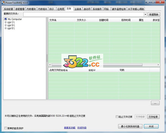Open the 关于和爱心捐助 tab
Viewport: 166px width, 133px height.
(x=136, y=9)
